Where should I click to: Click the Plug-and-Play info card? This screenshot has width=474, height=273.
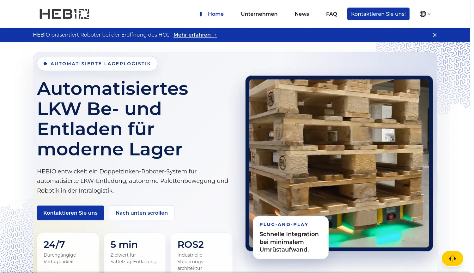[291, 237]
